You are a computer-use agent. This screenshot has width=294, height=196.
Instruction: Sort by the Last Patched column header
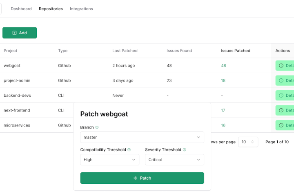(x=125, y=51)
